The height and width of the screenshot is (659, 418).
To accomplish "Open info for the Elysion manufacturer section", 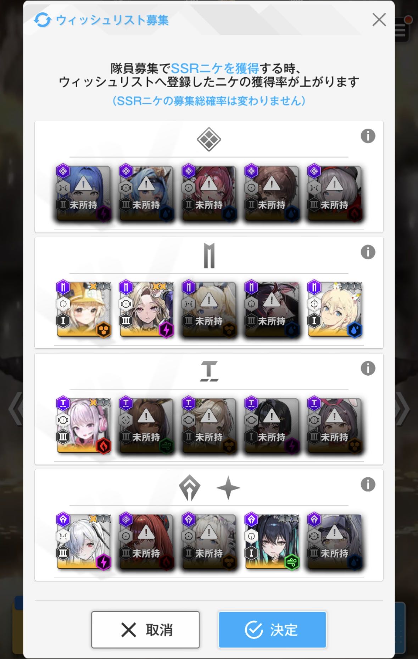I will coord(368,136).
